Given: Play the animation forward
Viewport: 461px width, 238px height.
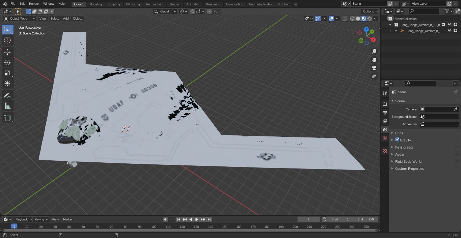Looking at the screenshot, I should 197,219.
